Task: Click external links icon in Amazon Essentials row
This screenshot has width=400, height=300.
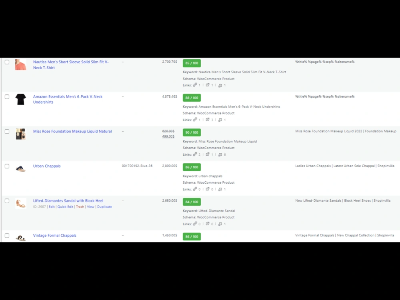Action: pyautogui.click(x=208, y=120)
